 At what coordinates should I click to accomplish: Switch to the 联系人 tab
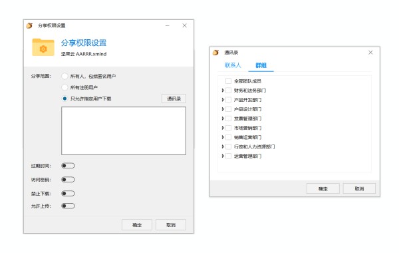tap(233, 65)
